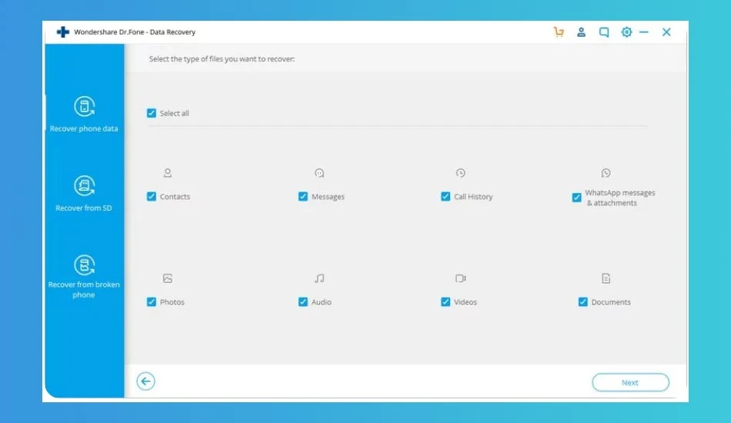
Task: Click the Wondershare Dr.Fone logo
Action: pos(63,32)
